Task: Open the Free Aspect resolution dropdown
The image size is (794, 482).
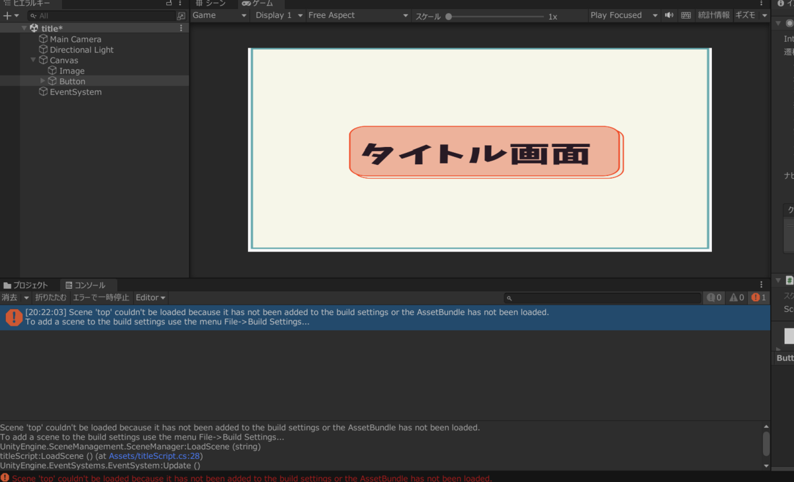Action: point(359,15)
